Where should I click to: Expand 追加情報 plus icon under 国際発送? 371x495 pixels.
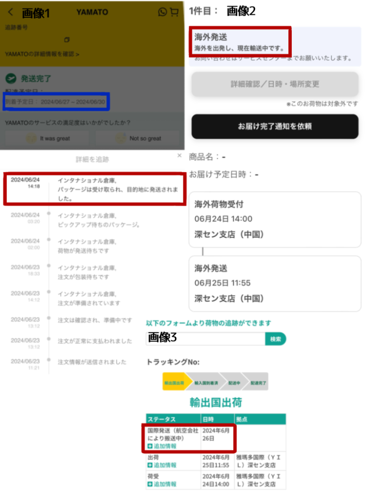coord(150,446)
